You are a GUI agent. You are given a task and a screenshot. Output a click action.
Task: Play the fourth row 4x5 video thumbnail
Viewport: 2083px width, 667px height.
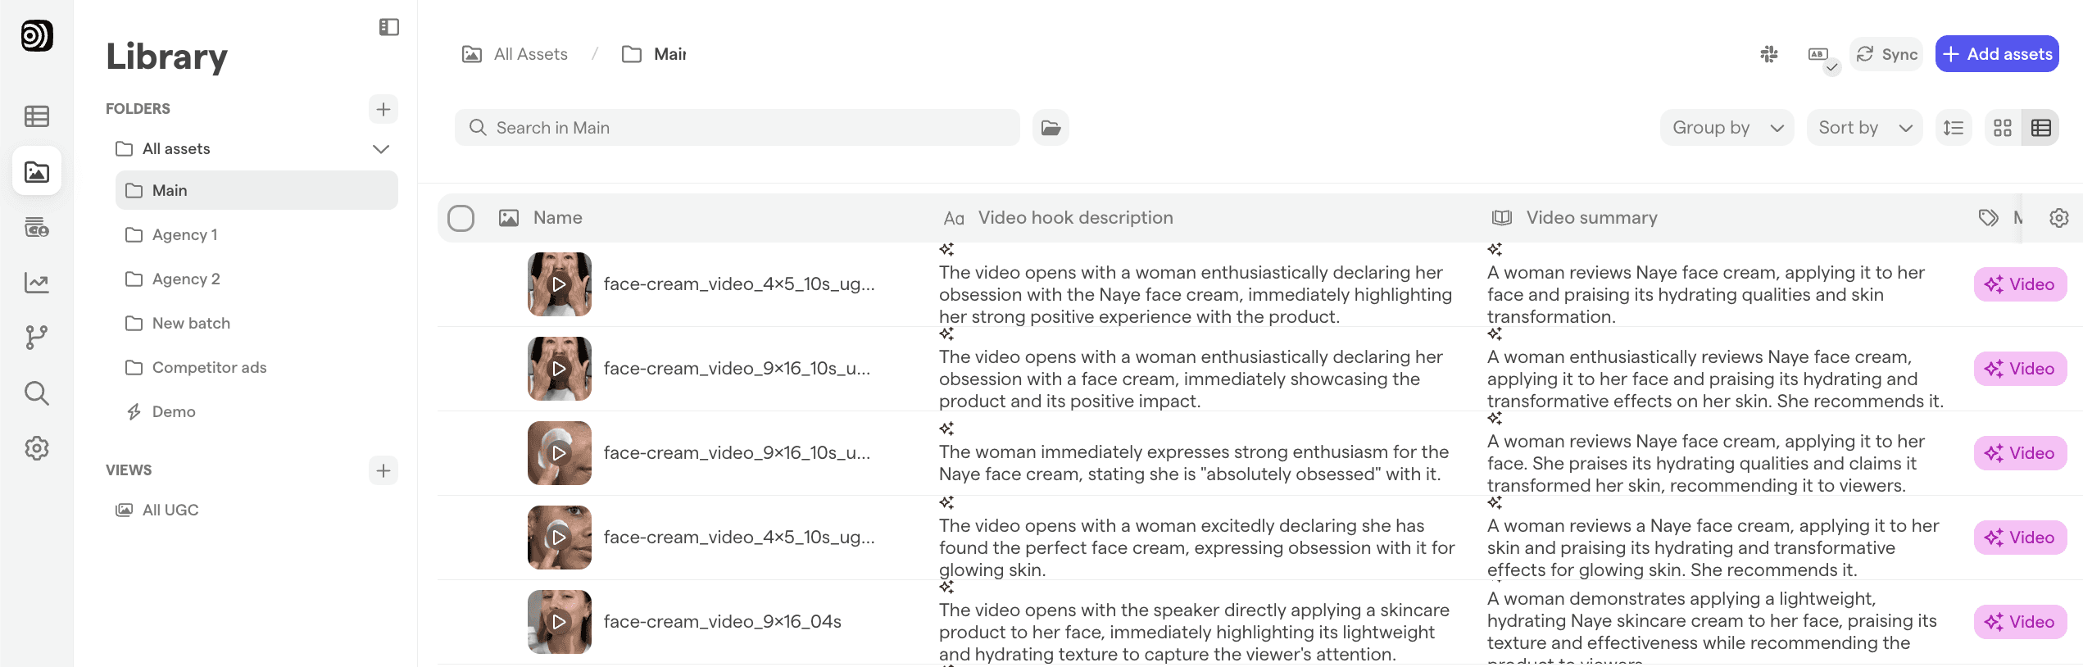click(560, 538)
